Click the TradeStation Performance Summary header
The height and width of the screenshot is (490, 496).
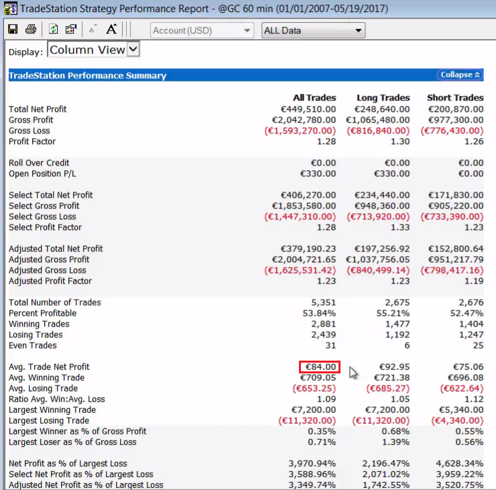[x=87, y=76]
